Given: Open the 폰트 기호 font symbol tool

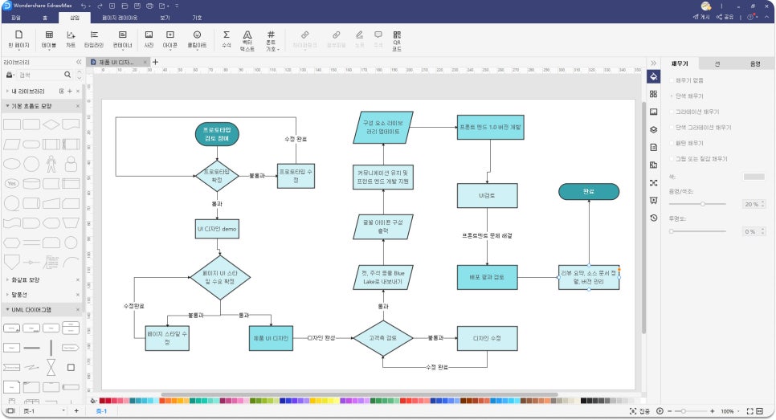Looking at the screenshot, I should tap(272, 41).
